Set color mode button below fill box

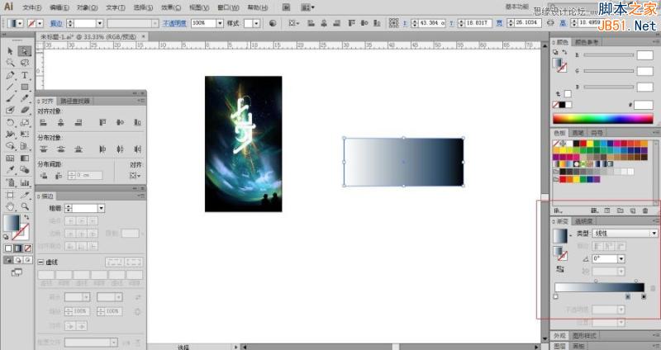pos(8,248)
